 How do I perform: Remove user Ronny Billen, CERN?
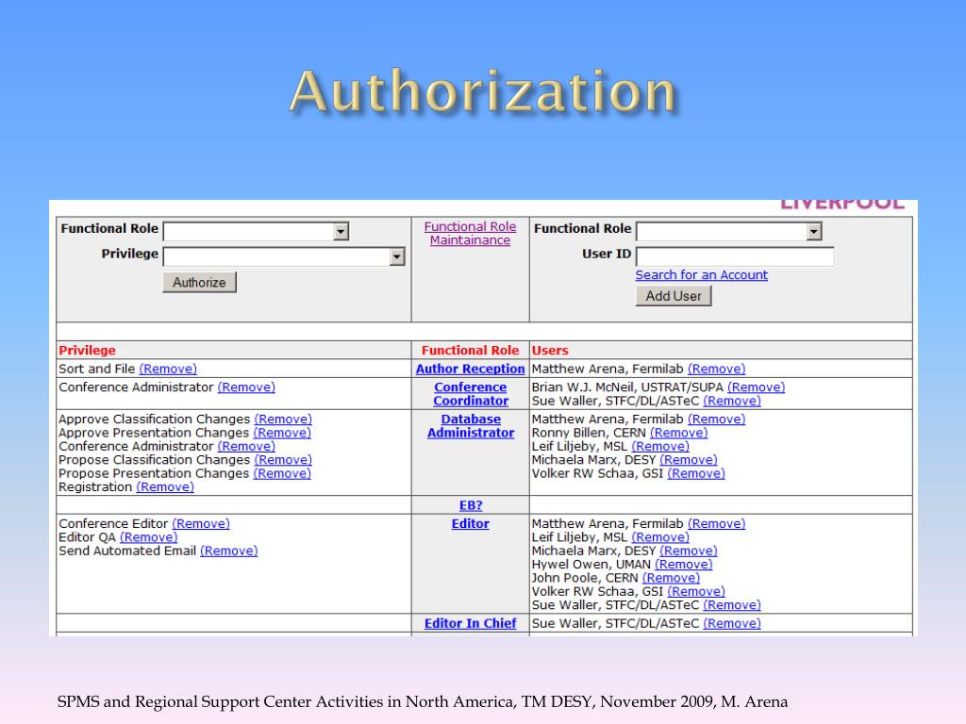click(679, 433)
